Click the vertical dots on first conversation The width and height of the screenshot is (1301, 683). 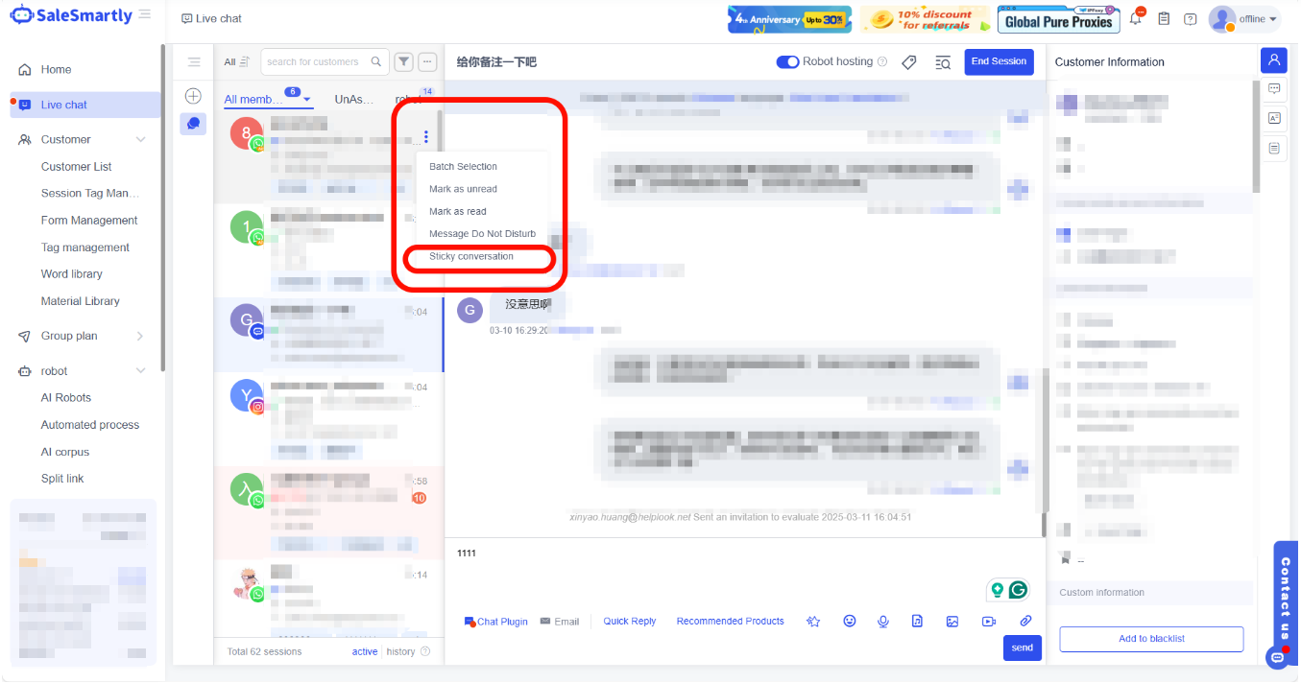coord(425,137)
